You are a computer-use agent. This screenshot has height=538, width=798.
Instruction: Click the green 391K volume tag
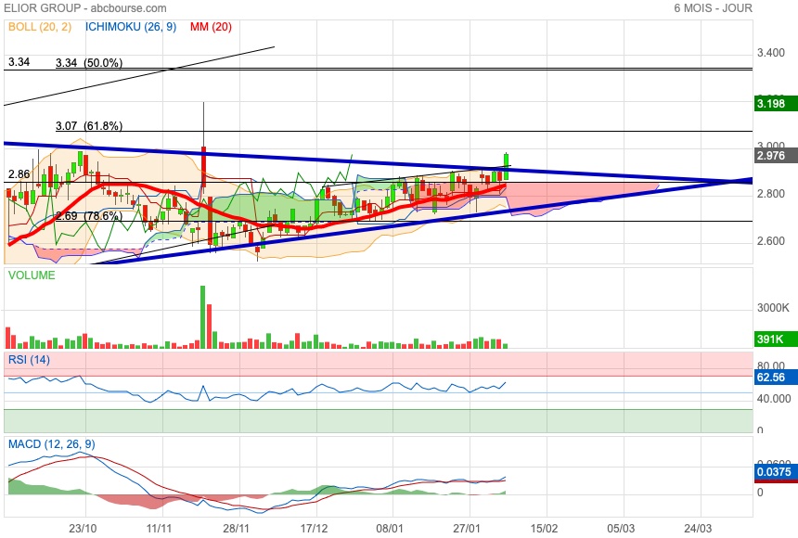tap(771, 340)
